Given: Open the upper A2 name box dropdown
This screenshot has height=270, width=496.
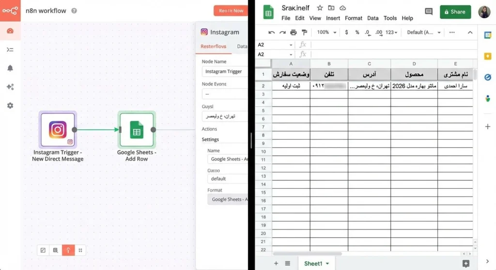Looking at the screenshot, I should [291, 45].
